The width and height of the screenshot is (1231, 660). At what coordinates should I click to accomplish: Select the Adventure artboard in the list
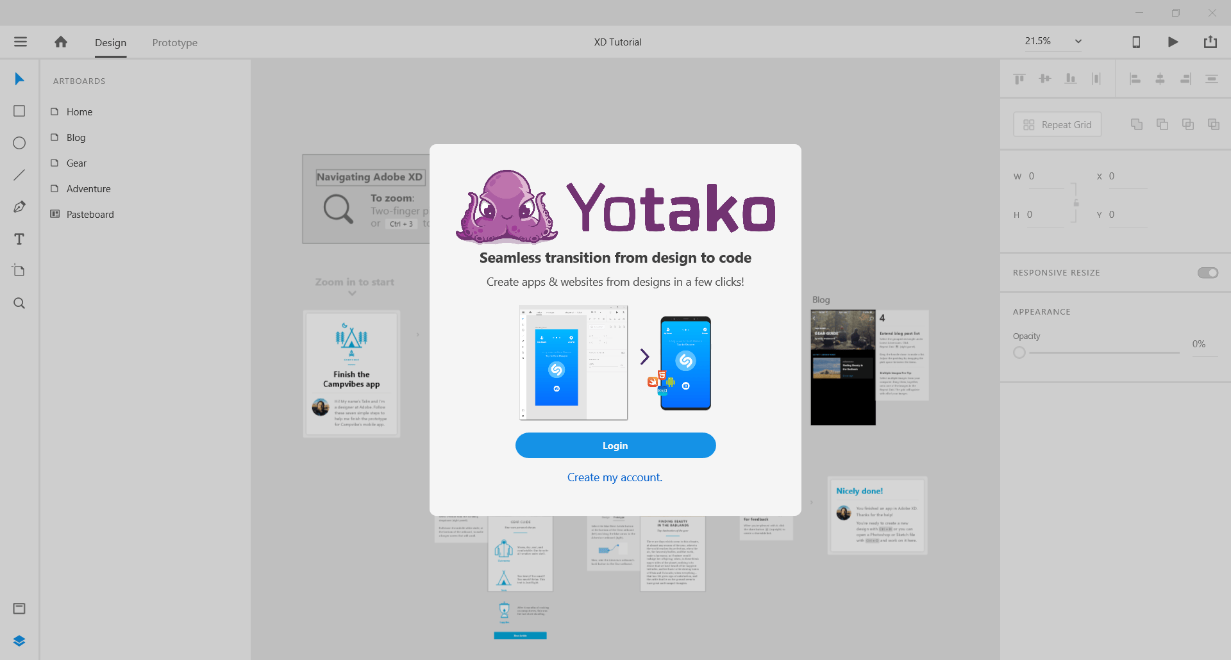click(88, 188)
